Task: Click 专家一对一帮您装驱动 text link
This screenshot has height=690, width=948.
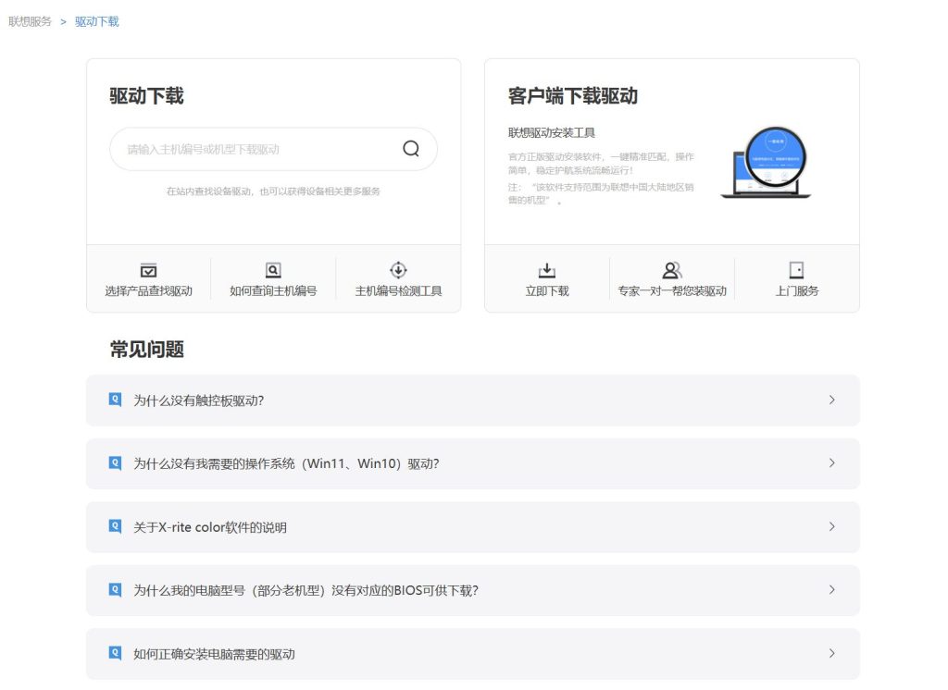Action: (672, 291)
